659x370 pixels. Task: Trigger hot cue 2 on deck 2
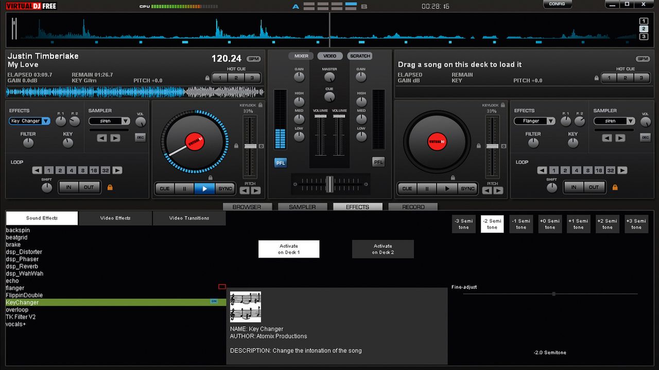pos(625,78)
